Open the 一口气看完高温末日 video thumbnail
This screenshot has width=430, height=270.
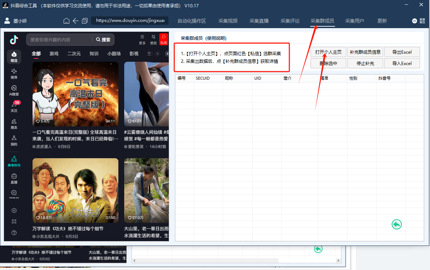[75, 94]
